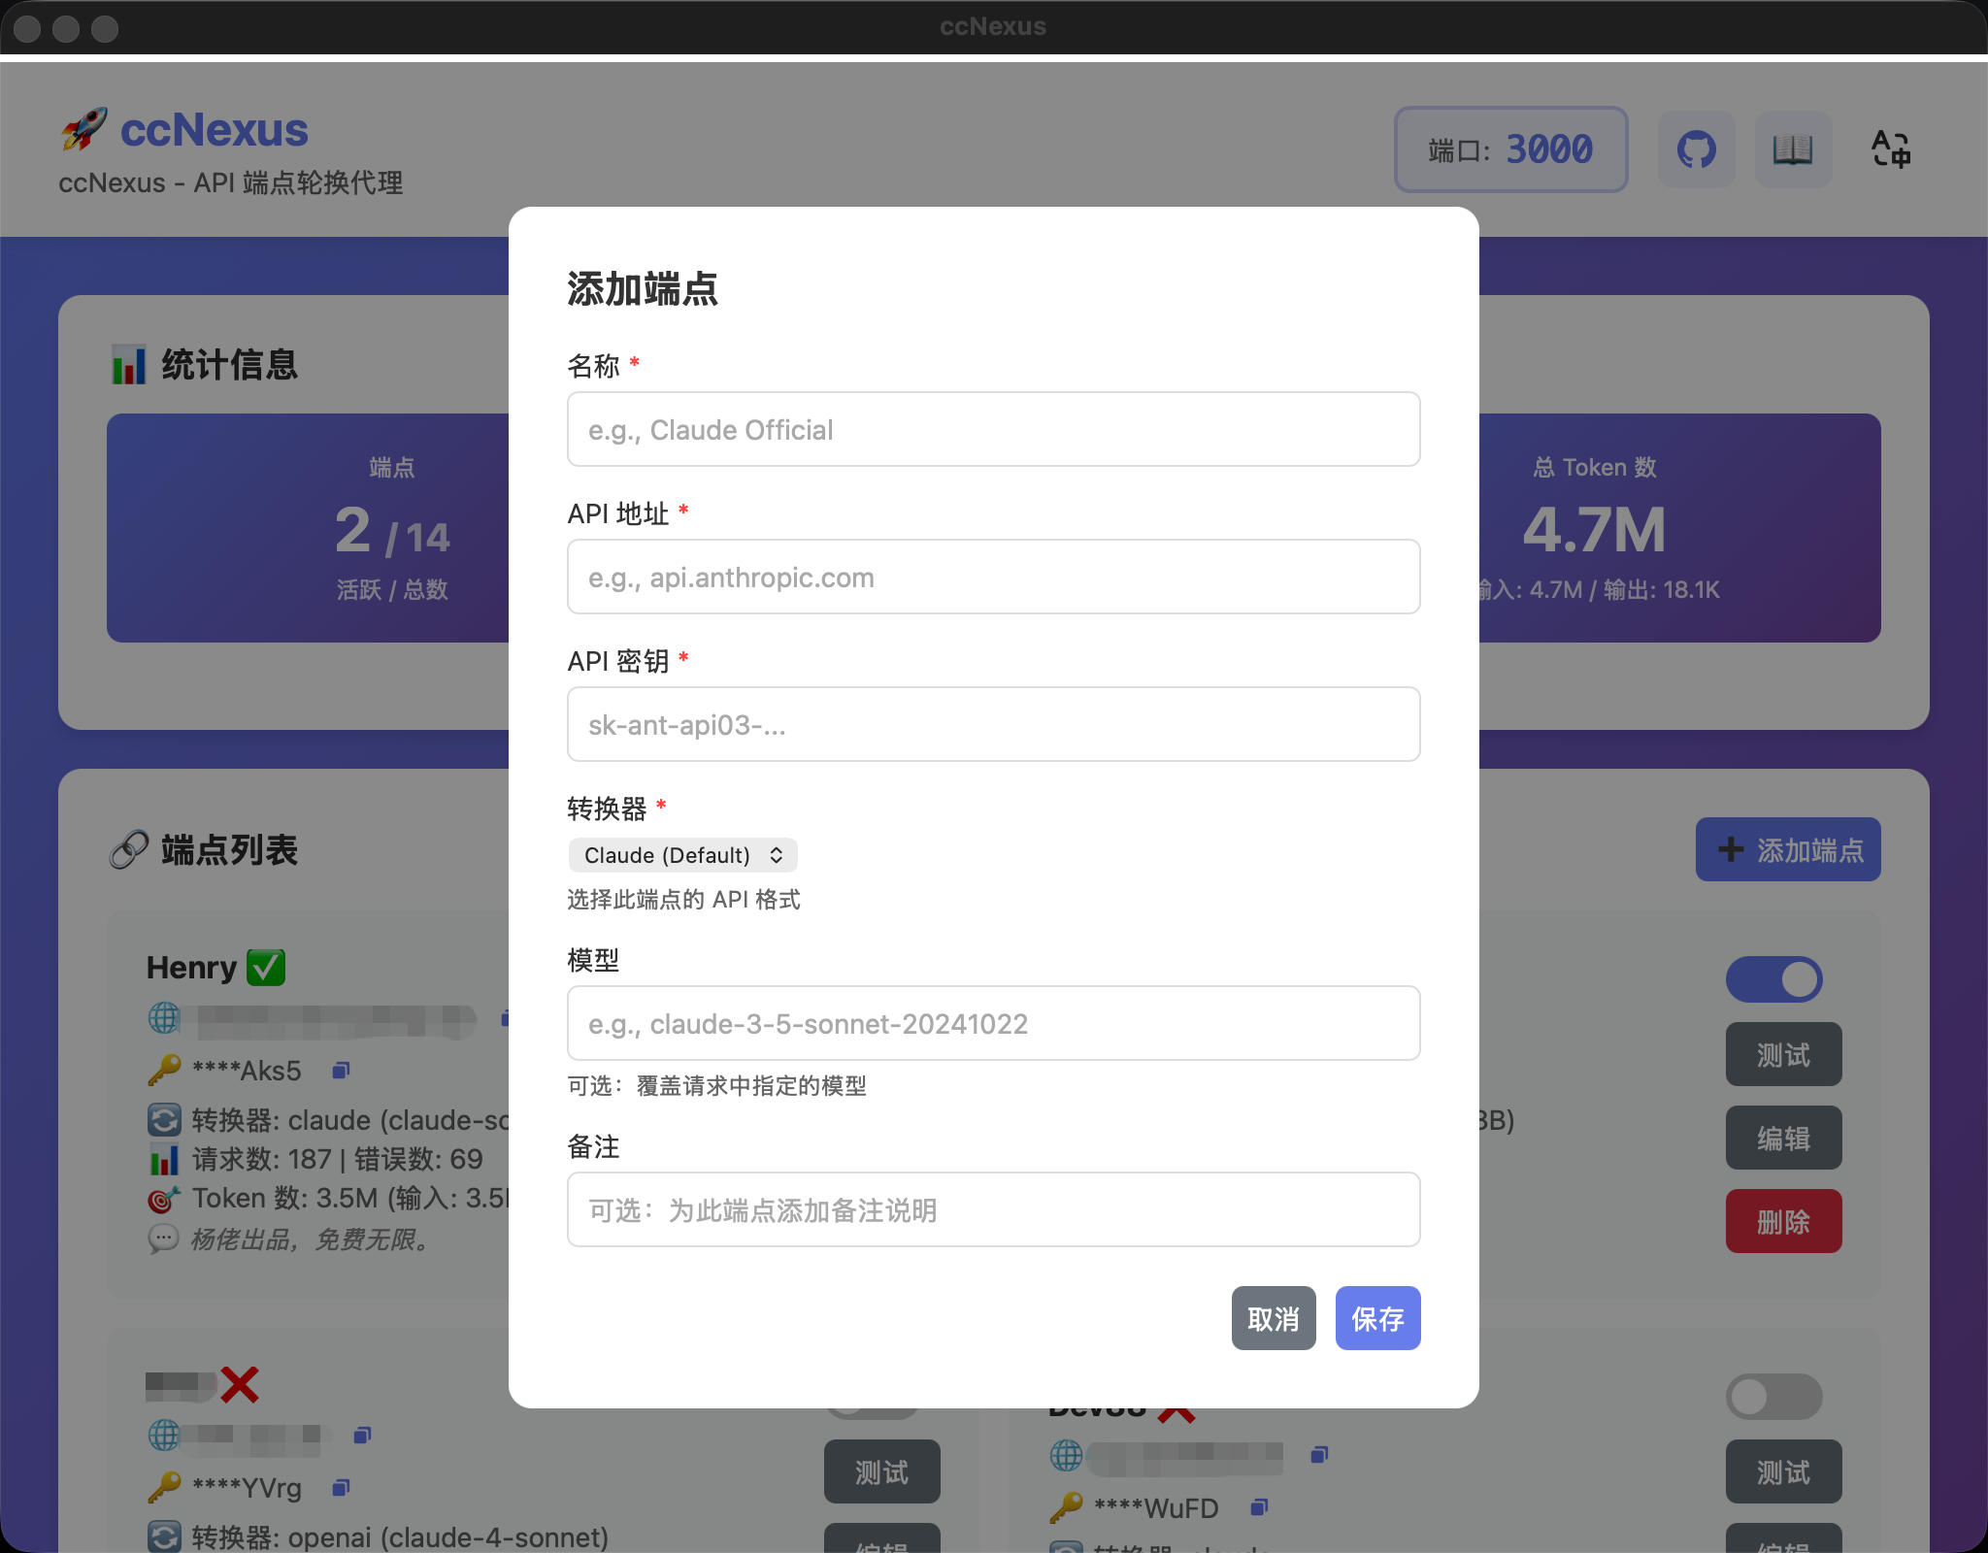The height and width of the screenshot is (1553, 1988).
Task: Click the 名称 name input field
Action: click(992, 429)
